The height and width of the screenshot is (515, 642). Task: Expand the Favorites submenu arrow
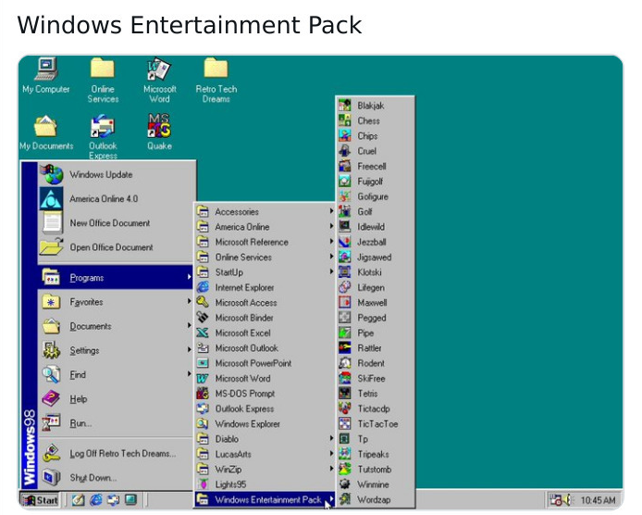(x=189, y=302)
